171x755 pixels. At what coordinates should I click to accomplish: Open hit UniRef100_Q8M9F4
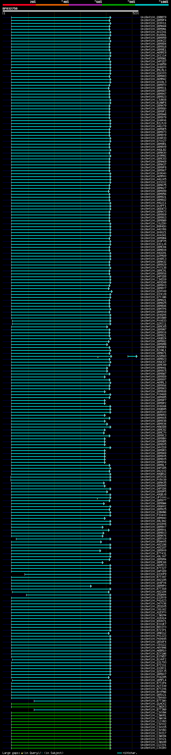pyautogui.click(x=153, y=20)
